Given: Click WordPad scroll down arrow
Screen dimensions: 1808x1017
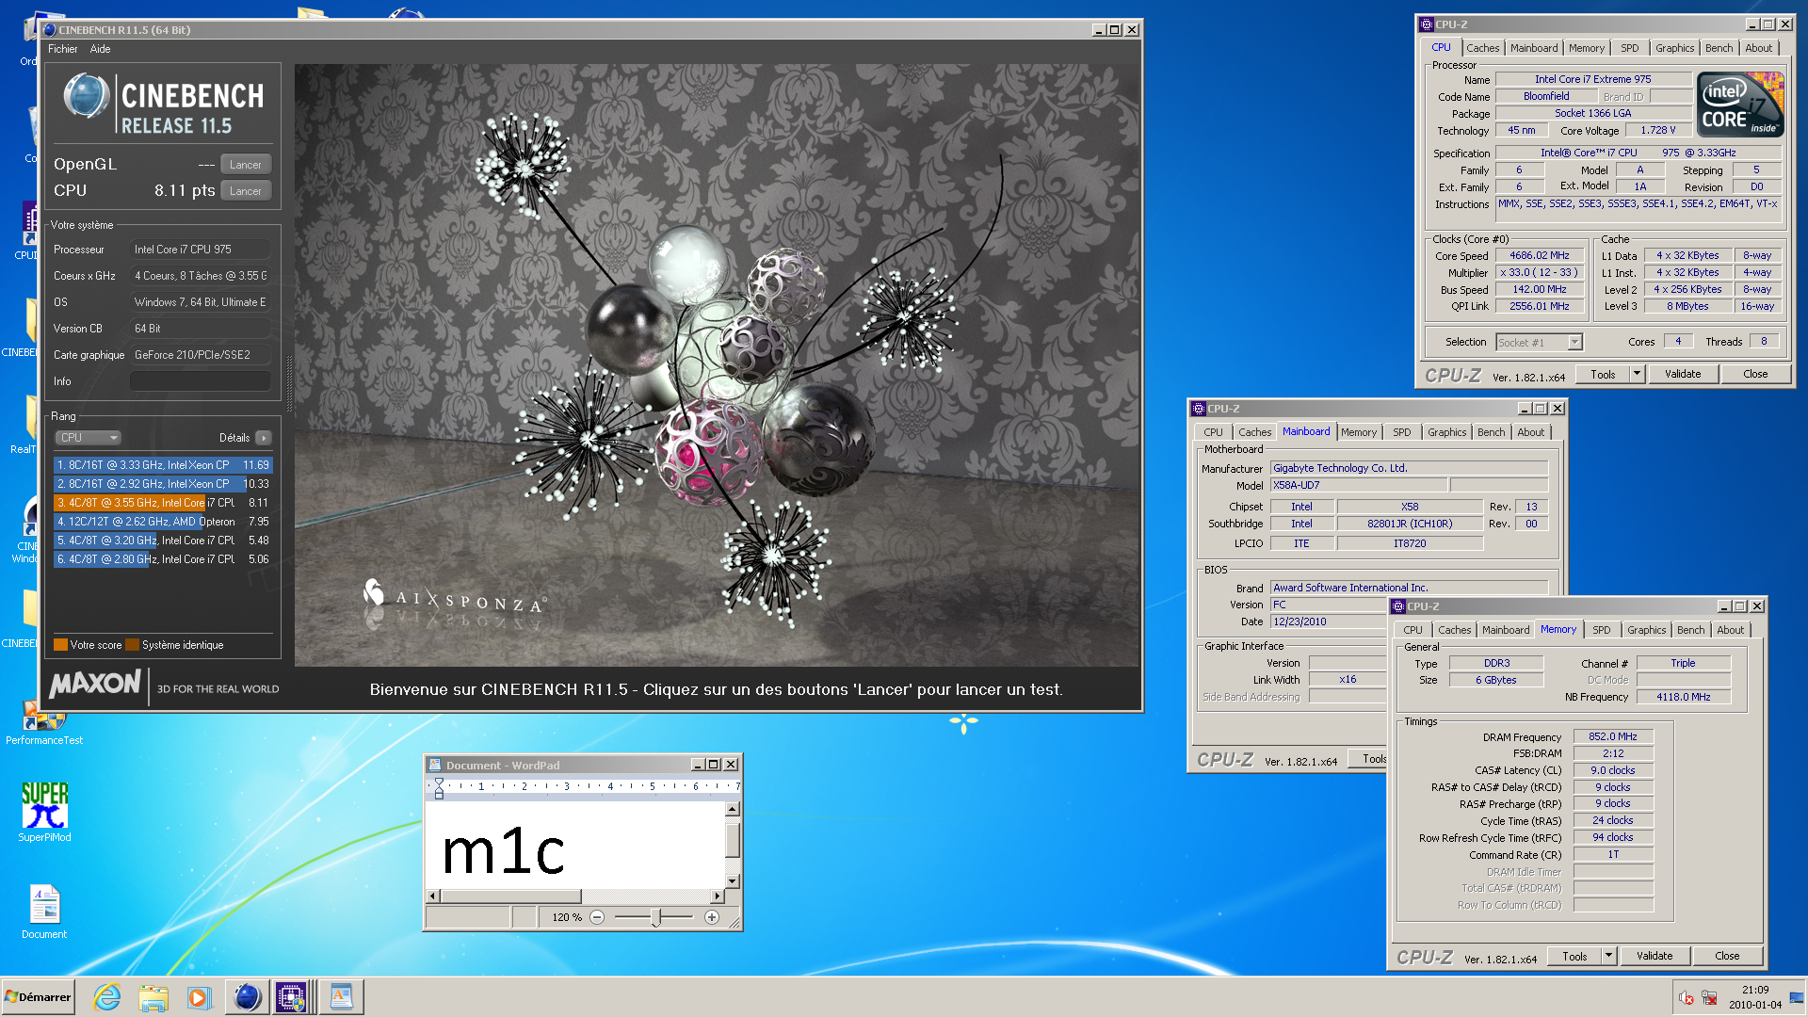Looking at the screenshot, I should [x=732, y=881].
